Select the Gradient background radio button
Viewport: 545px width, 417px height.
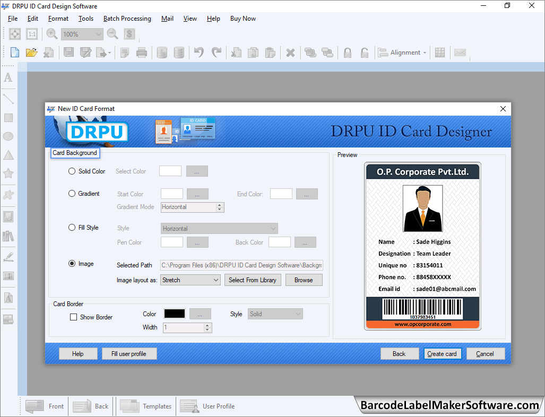click(72, 194)
